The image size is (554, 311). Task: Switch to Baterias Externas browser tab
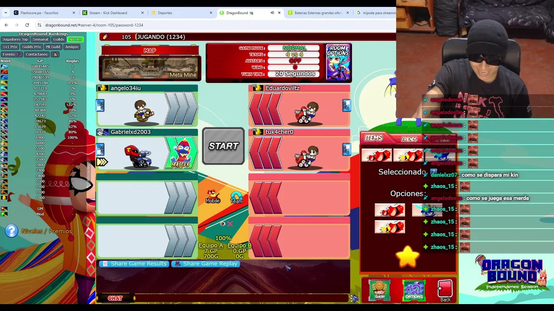pyautogui.click(x=318, y=13)
